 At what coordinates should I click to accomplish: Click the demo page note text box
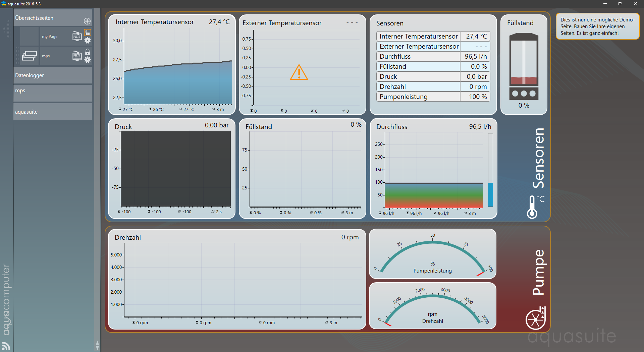[597, 26]
